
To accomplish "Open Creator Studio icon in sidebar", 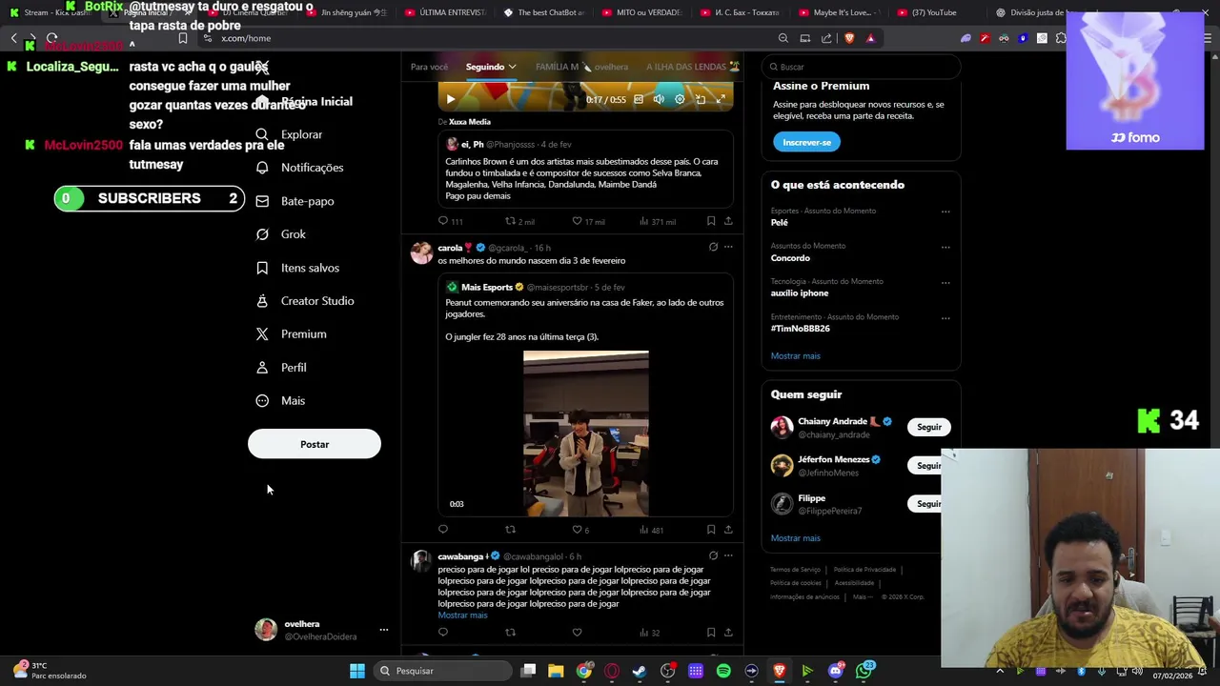I will 262,301.
